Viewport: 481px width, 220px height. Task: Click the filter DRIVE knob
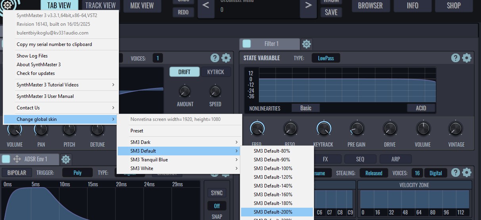(390, 128)
